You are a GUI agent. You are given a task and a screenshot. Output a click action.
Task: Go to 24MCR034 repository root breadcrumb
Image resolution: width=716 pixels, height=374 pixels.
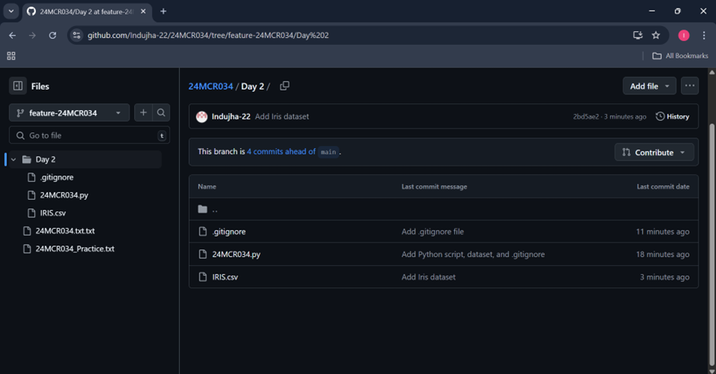[210, 86]
